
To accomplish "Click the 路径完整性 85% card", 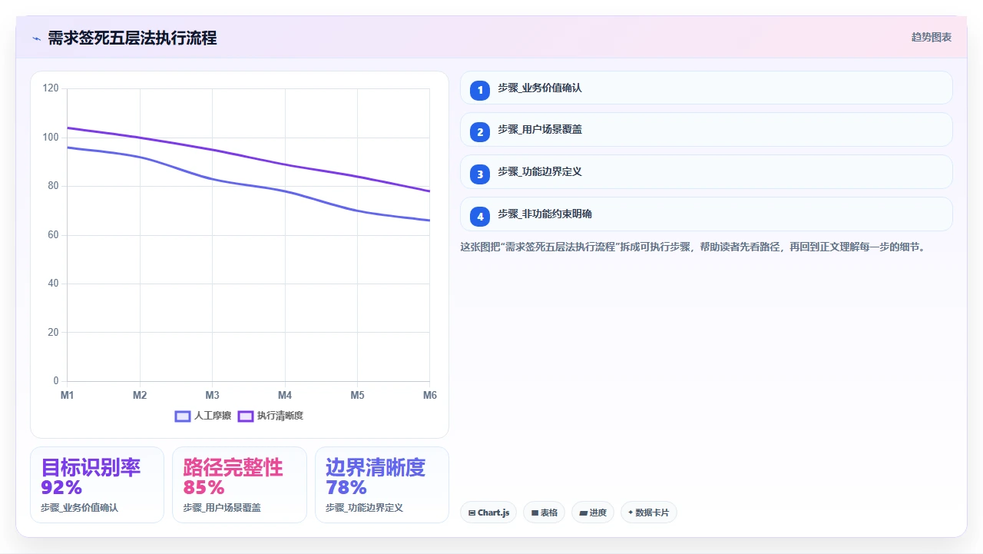I will point(240,485).
